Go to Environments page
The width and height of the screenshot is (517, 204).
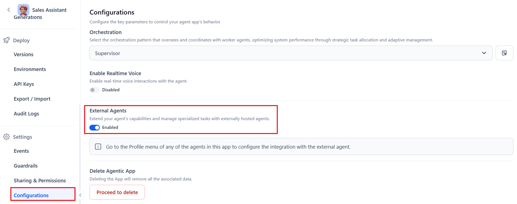tap(30, 69)
